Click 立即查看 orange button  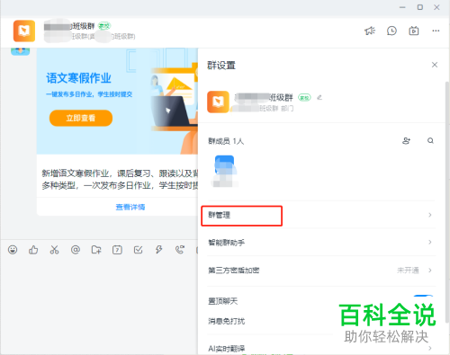coord(81,118)
